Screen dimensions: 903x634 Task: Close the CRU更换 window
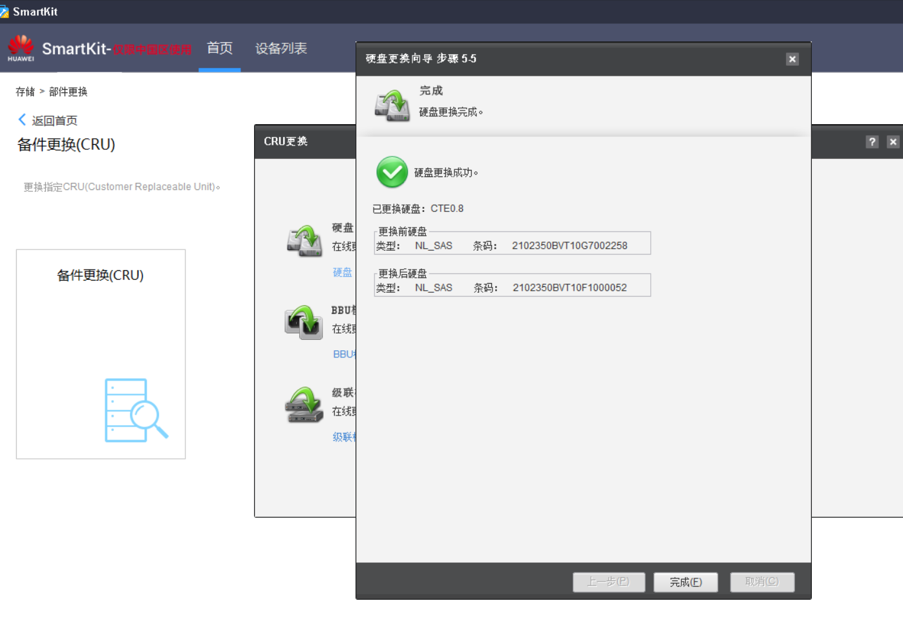tap(893, 142)
